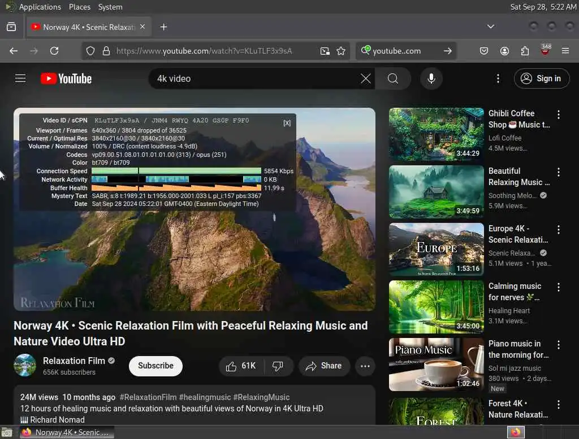Open options for Calming music for nerves
Image resolution: width=579 pixels, height=439 pixels.
559,287
